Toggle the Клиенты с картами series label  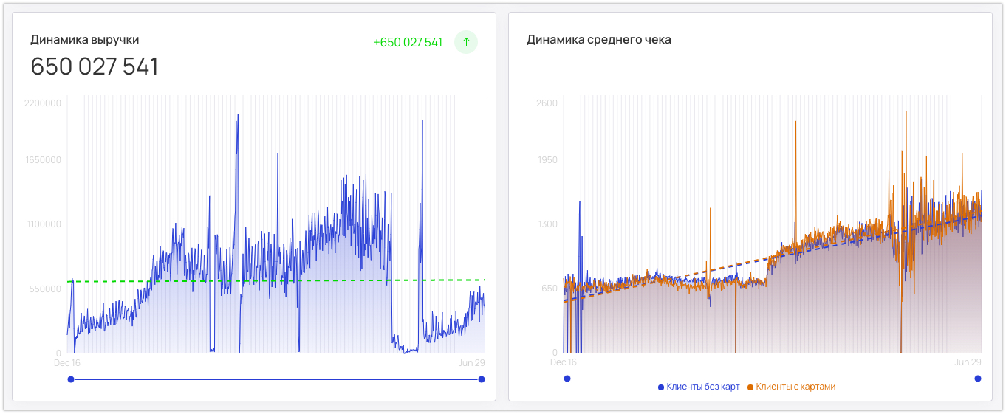[x=795, y=387]
